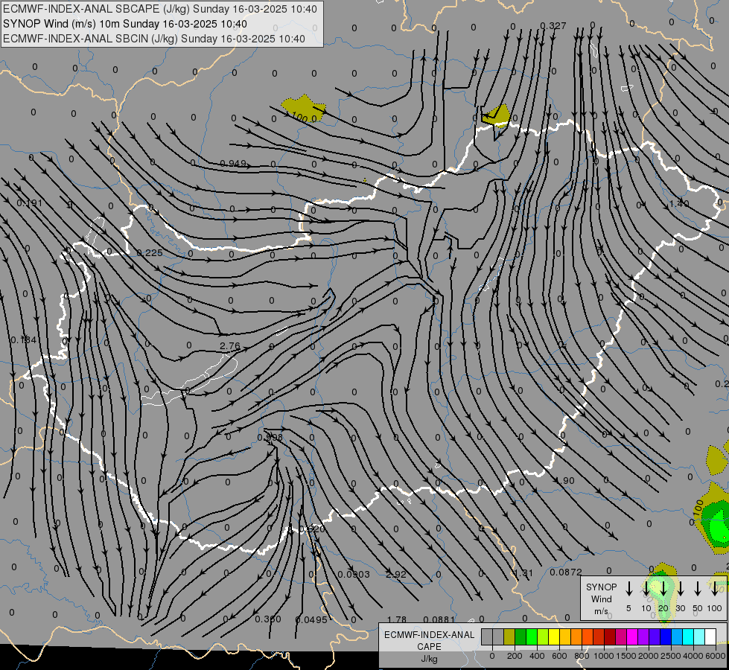Click the 4000 tick label on CAPE scale
Image resolution: width=729 pixels, height=670 pixels.
click(x=693, y=656)
